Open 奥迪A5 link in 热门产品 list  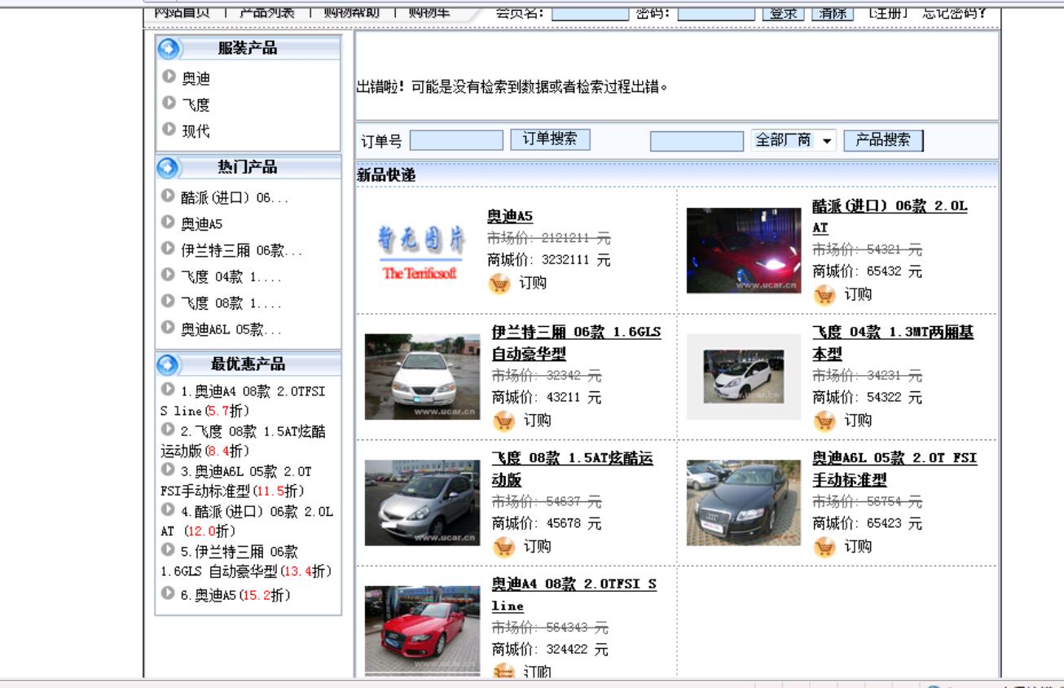tap(201, 223)
